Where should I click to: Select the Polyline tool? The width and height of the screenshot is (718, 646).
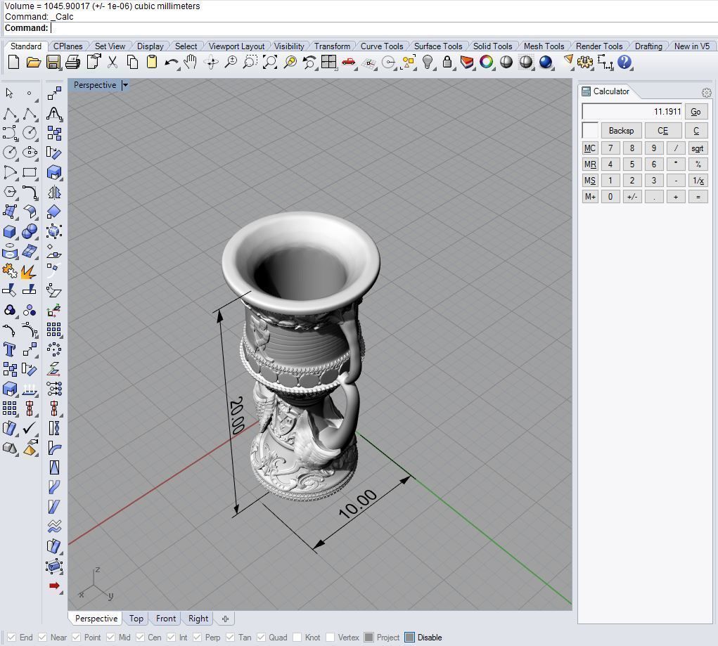click(10, 114)
